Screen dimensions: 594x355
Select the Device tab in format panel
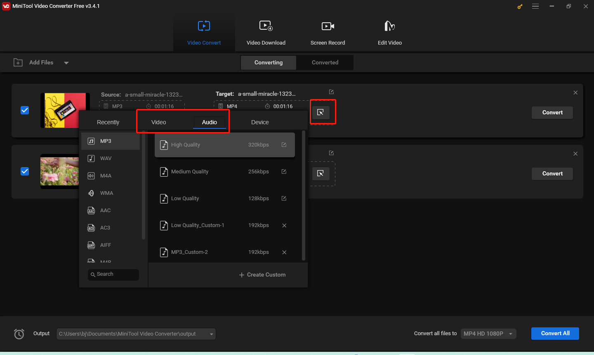pos(260,122)
